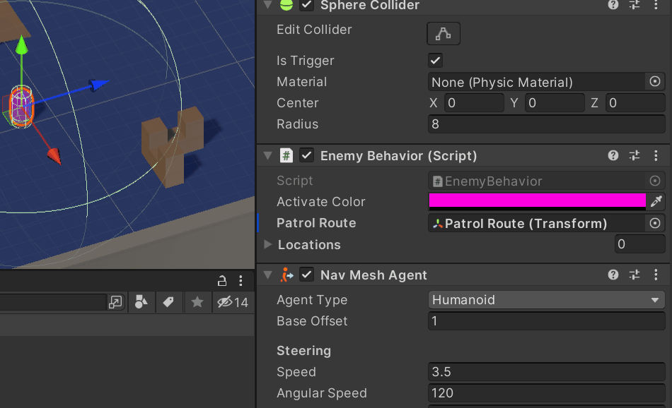Screen dimensions: 672x408
Task: Click the Center Z value field
Action: point(635,103)
